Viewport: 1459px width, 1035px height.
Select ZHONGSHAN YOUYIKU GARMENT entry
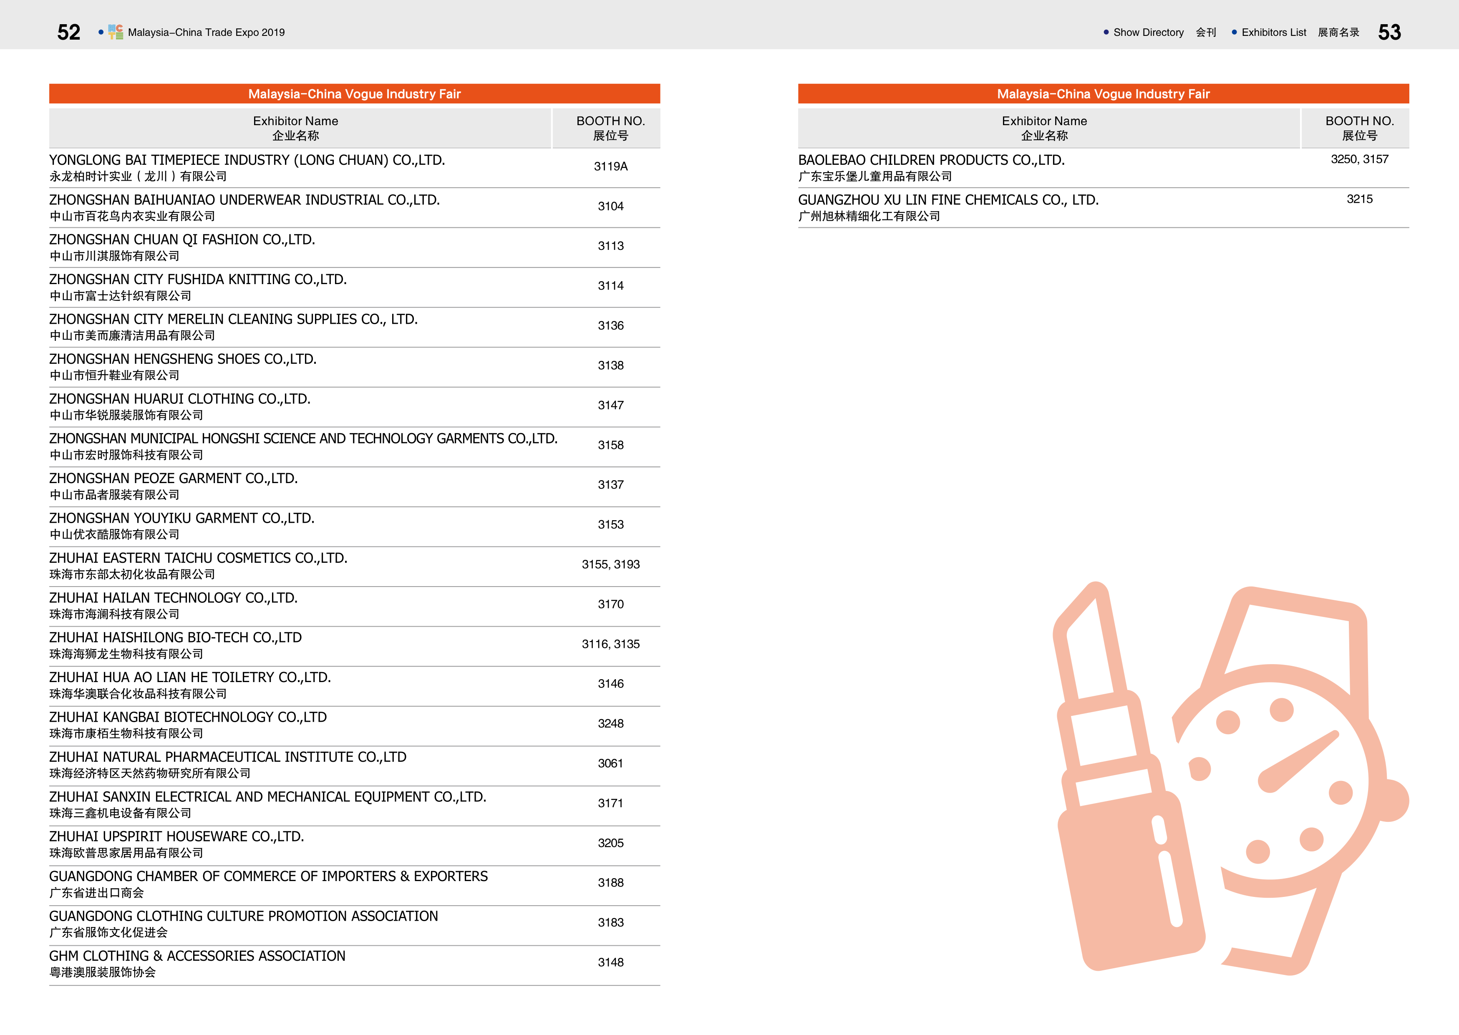182,526
